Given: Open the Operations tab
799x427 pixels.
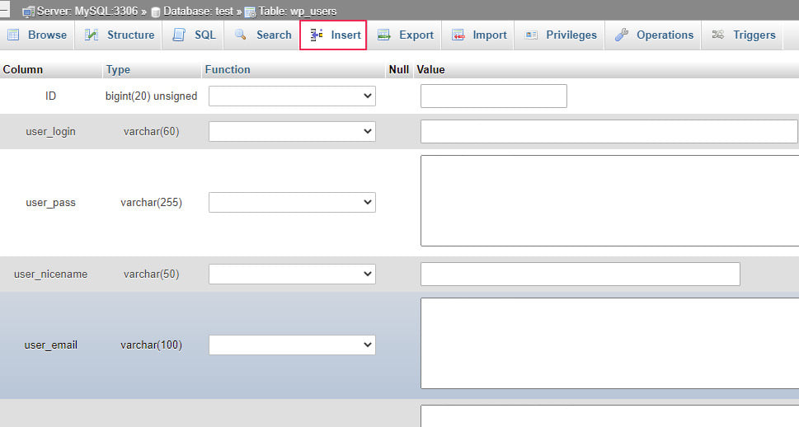Looking at the screenshot, I should point(654,35).
